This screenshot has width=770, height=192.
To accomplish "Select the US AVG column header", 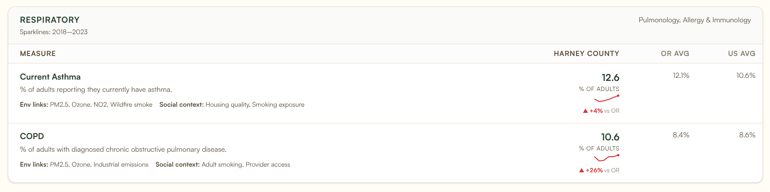I will click(x=741, y=54).
